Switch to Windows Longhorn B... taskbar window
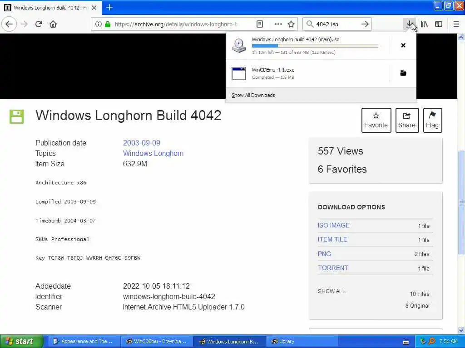Viewport: 465px width, 348px height. [229, 342]
